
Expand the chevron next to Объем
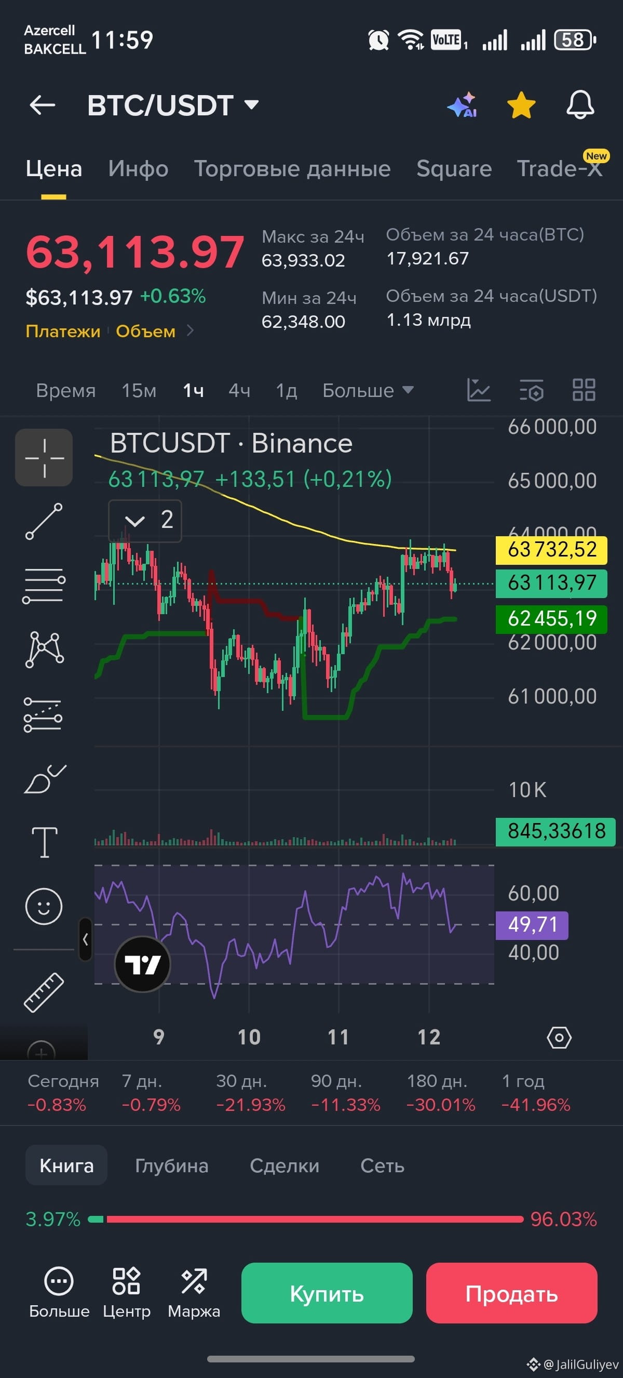pyautogui.click(x=190, y=331)
